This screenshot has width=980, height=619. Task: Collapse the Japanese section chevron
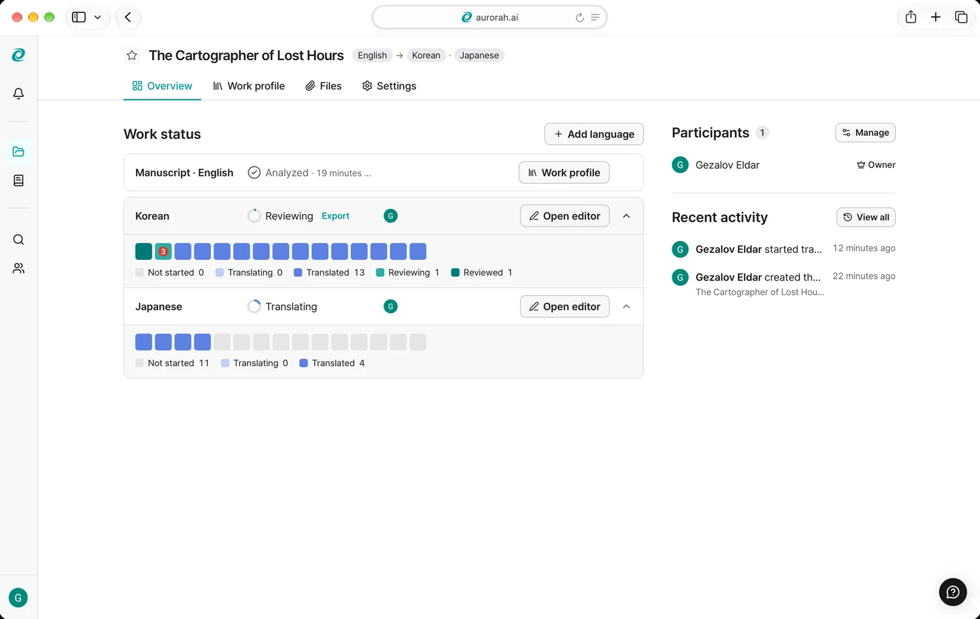(627, 306)
